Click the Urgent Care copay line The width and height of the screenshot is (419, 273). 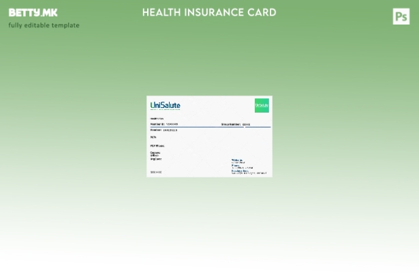pos(156,158)
